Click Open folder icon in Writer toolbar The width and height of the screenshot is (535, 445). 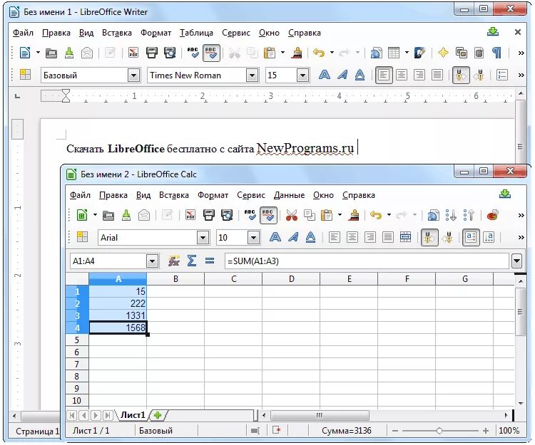[x=51, y=53]
